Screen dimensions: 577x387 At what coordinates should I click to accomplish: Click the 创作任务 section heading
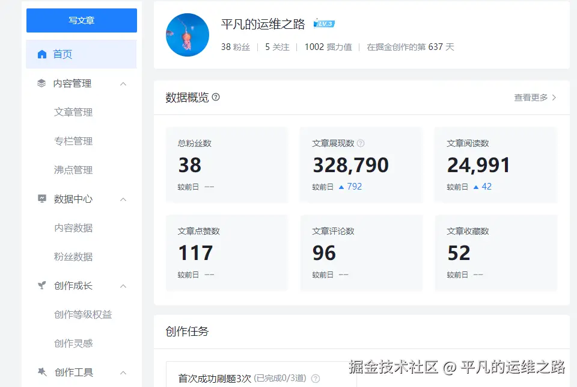[x=187, y=332]
